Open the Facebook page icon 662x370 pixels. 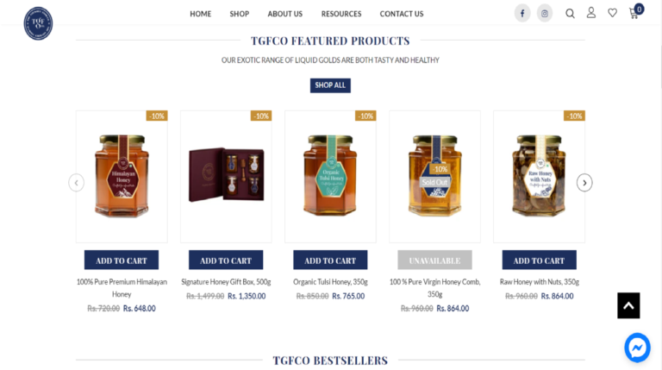(x=522, y=14)
